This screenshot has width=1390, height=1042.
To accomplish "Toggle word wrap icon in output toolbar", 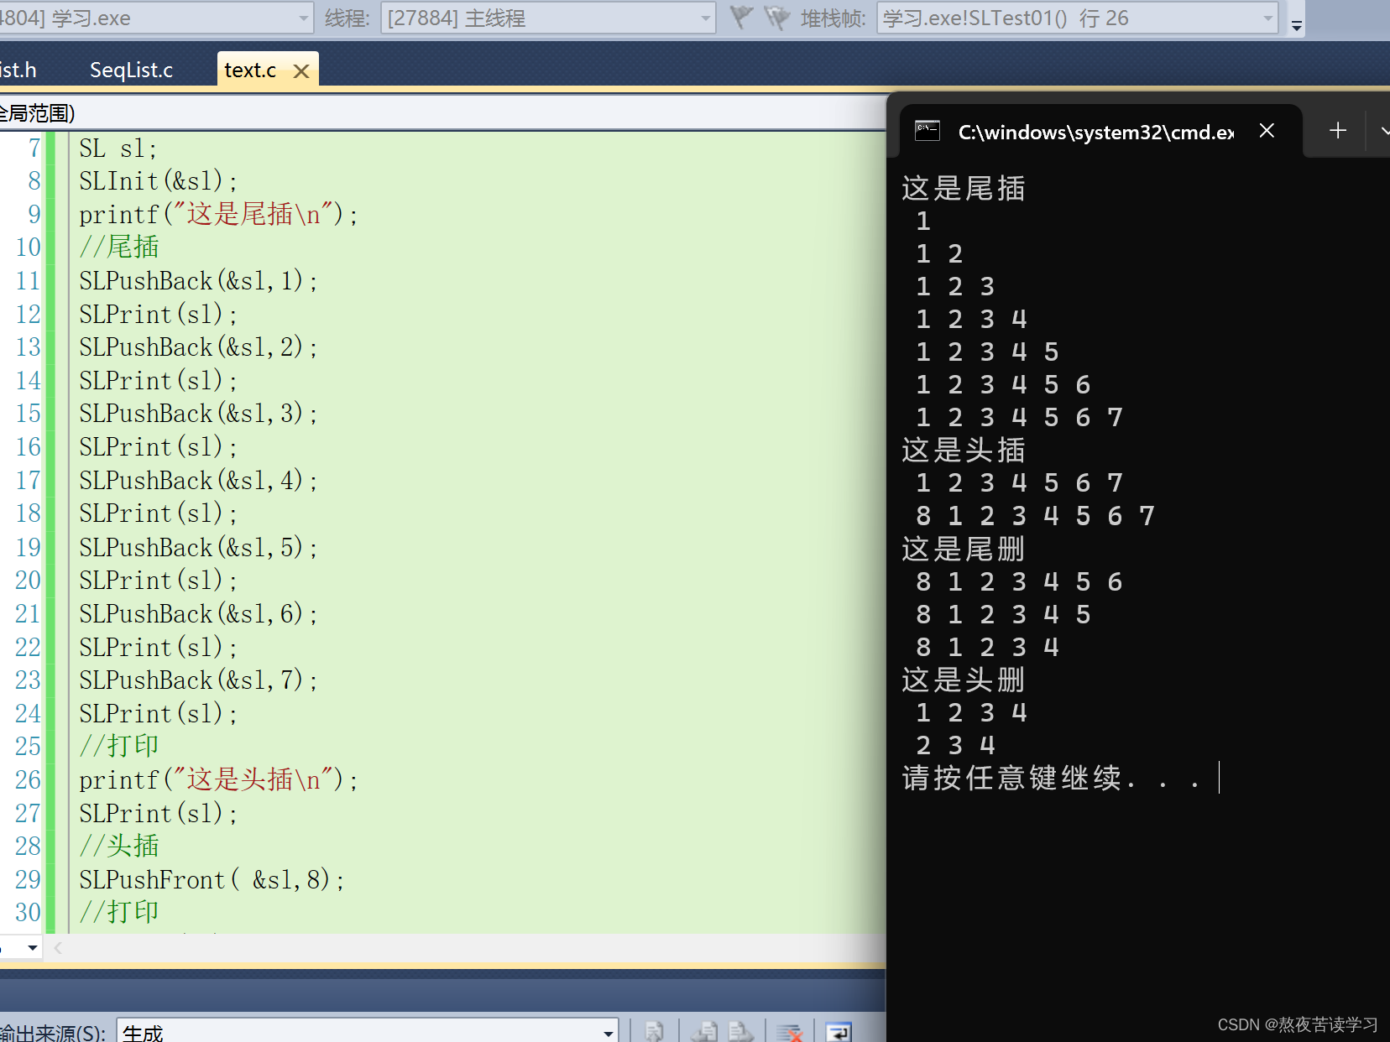I will point(839,1031).
